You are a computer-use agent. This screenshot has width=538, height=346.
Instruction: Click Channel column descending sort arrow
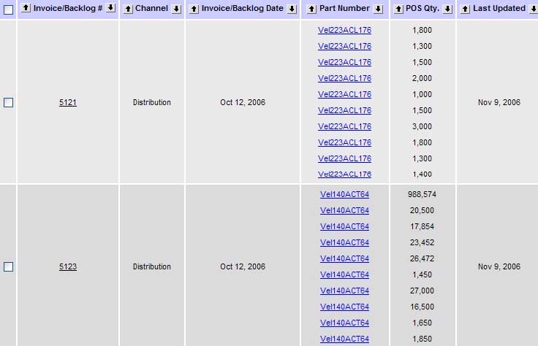(175, 9)
